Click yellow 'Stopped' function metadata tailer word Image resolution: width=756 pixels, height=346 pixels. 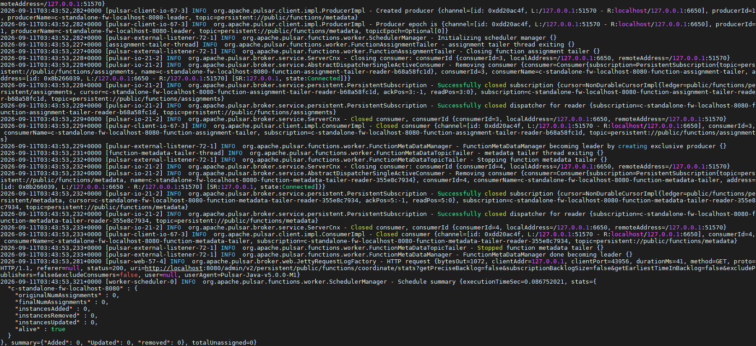coord(490,248)
